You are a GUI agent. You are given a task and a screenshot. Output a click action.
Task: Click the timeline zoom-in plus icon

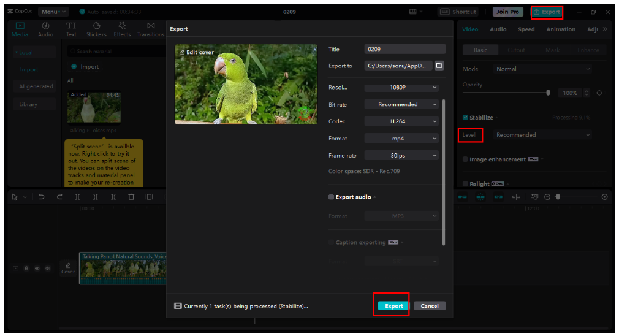pos(604,197)
